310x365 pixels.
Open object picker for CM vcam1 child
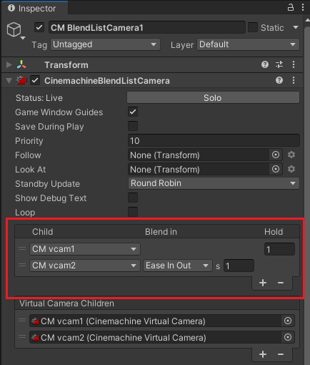pos(288,321)
